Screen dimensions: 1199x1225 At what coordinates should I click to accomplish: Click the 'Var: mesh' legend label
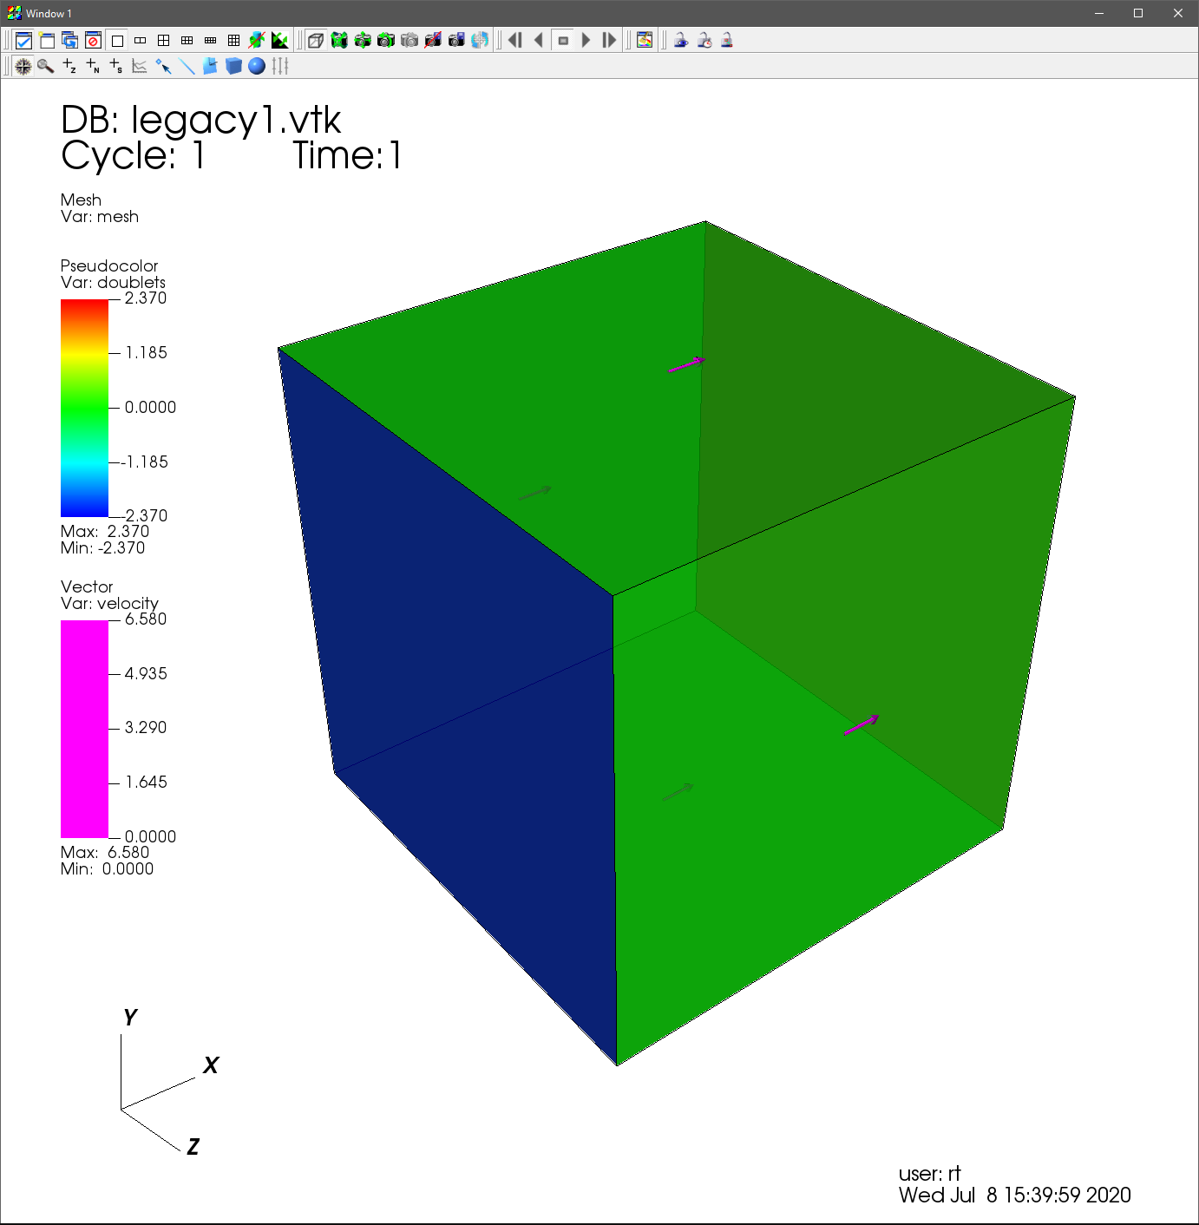100,217
